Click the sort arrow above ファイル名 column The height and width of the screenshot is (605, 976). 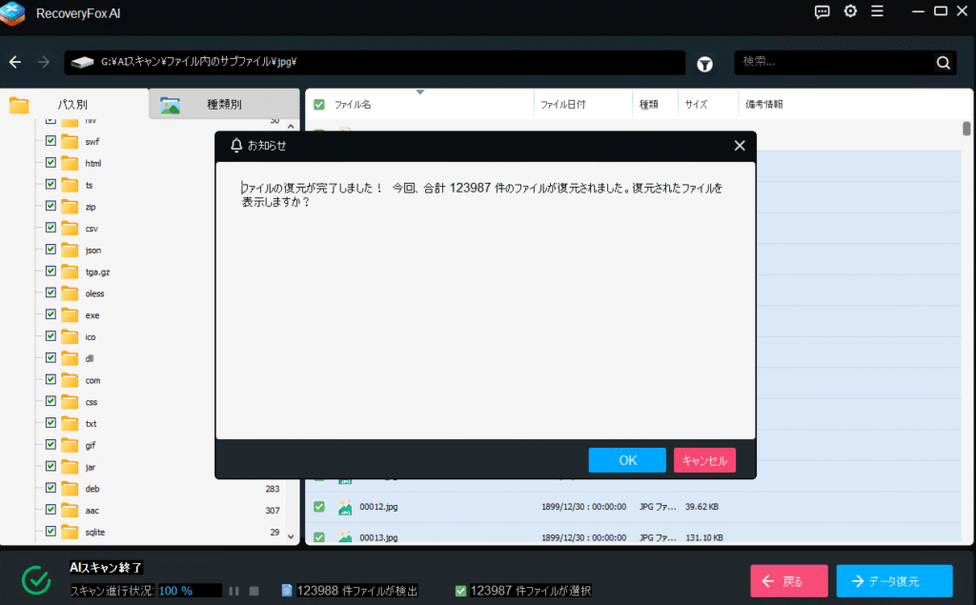pos(420,92)
